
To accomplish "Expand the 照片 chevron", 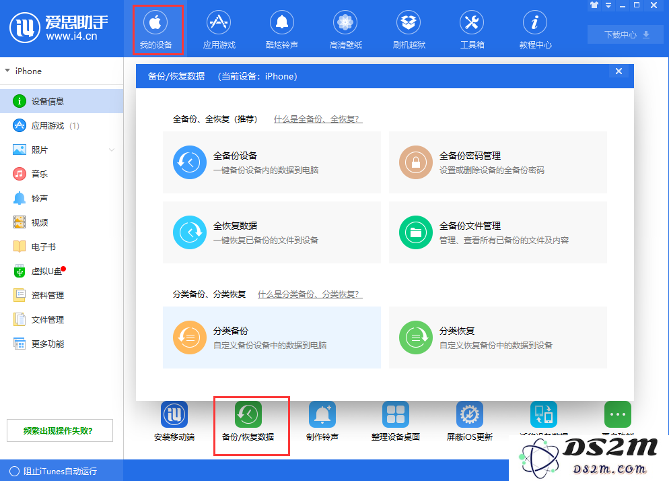I will coord(112,150).
